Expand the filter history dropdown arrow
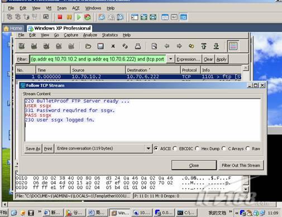Viewport: 282px width, 217px height. tap(170, 59)
